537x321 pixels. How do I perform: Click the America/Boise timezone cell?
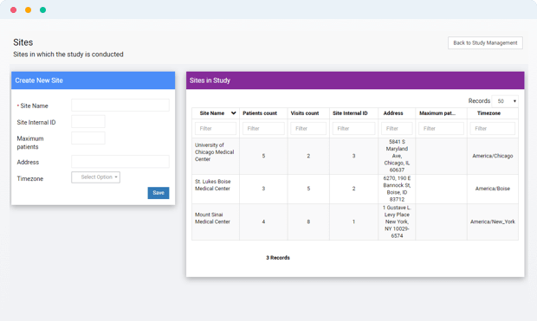pos(493,189)
